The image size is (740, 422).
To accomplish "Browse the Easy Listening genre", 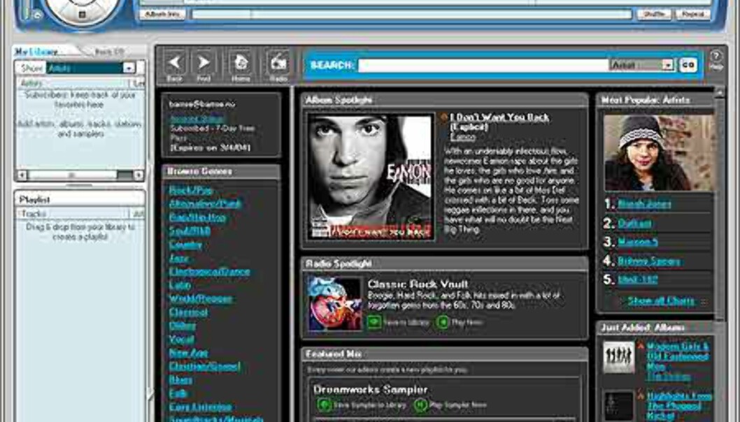I will 200,407.
